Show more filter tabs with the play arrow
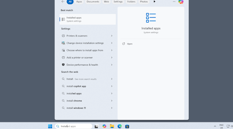The width and height of the screenshot is (233, 129). (x=154, y=2)
